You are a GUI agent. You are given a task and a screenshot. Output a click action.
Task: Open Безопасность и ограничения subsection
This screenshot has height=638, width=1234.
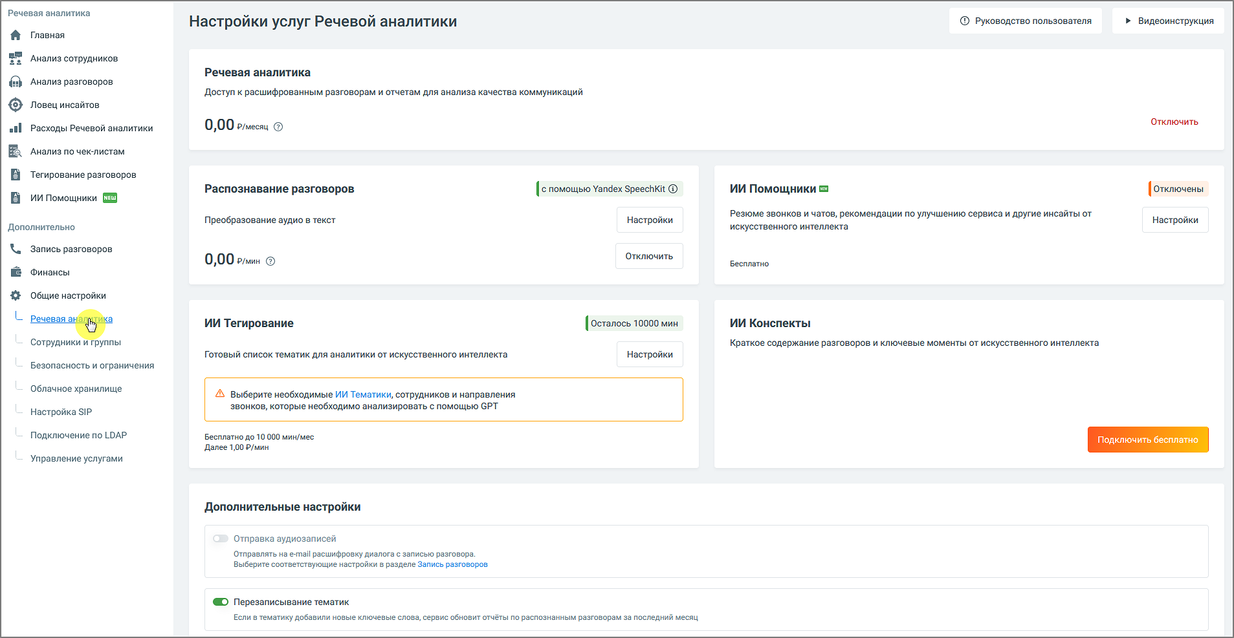click(x=92, y=365)
